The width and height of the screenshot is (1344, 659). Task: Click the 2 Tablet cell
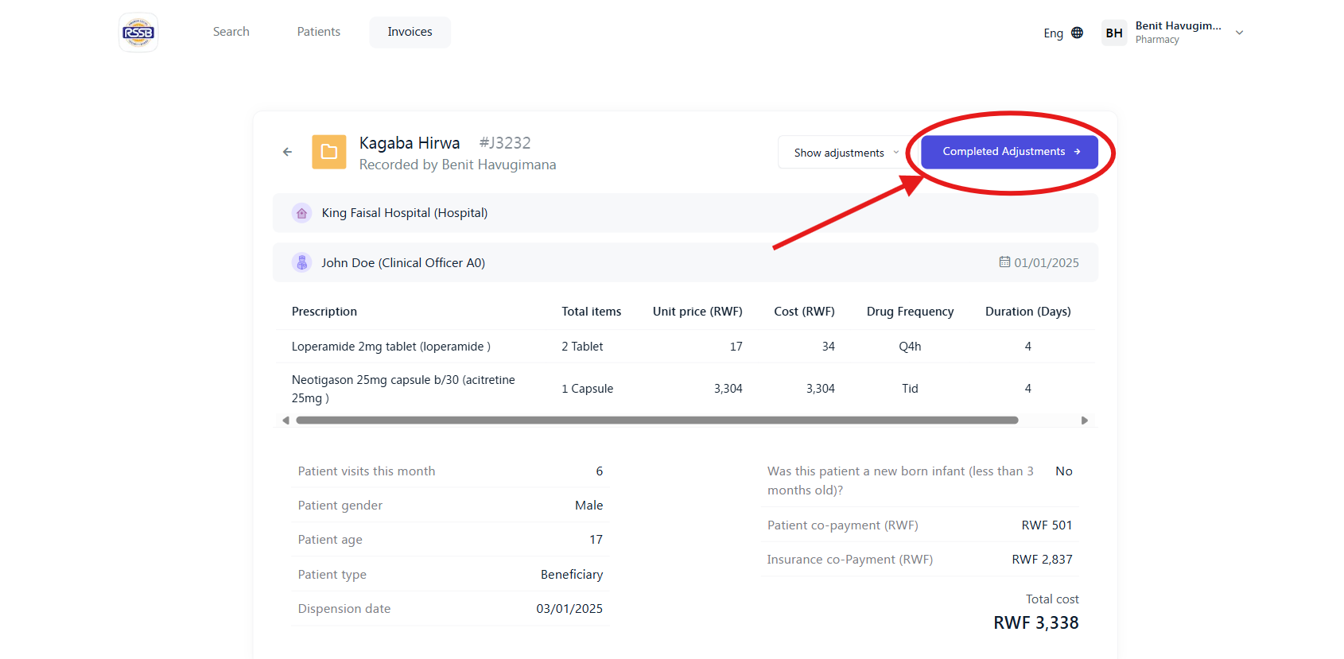coord(582,347)
